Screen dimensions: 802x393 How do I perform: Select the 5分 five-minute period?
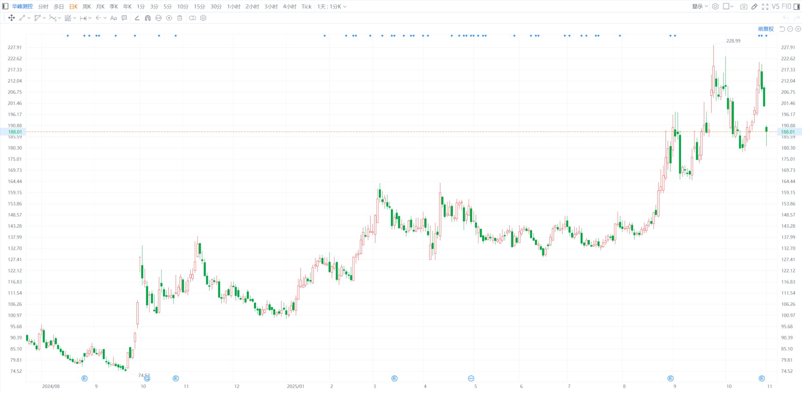click(168, 6)
